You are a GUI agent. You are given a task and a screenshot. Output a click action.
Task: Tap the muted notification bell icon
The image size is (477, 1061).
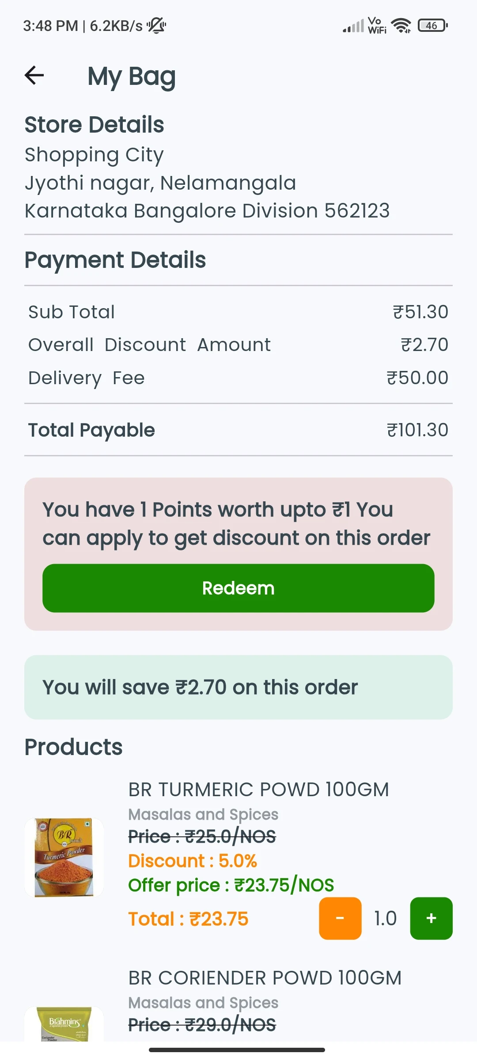point(156,26)
